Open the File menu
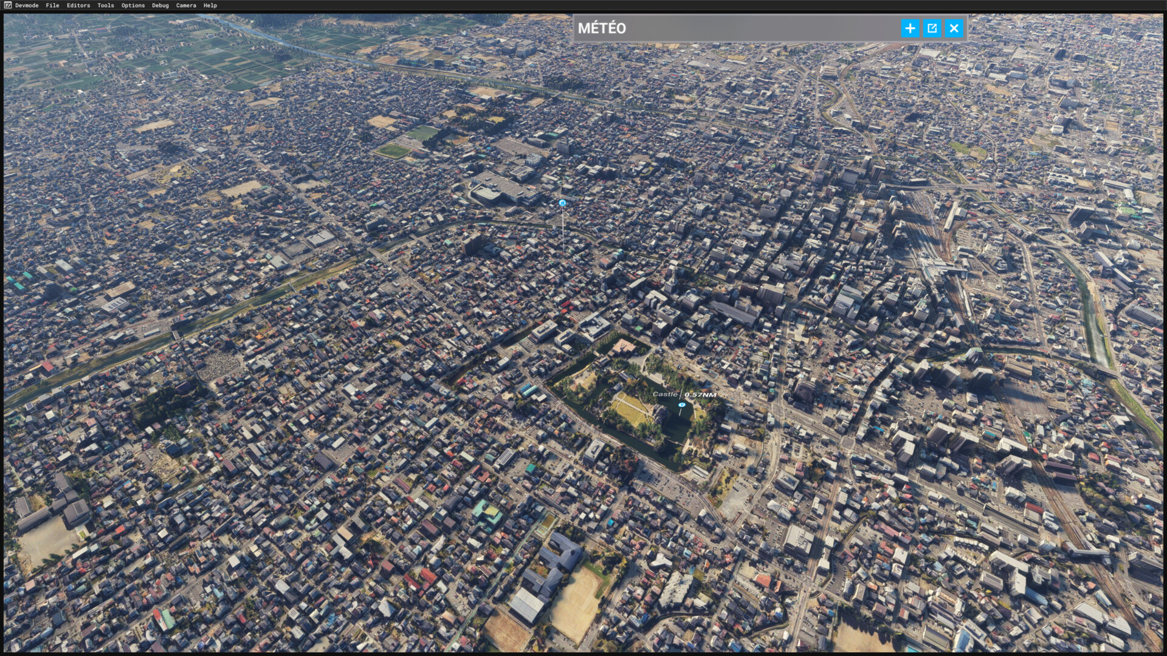The height and width of the screenshot is (656, 1167). coord(52,5)
